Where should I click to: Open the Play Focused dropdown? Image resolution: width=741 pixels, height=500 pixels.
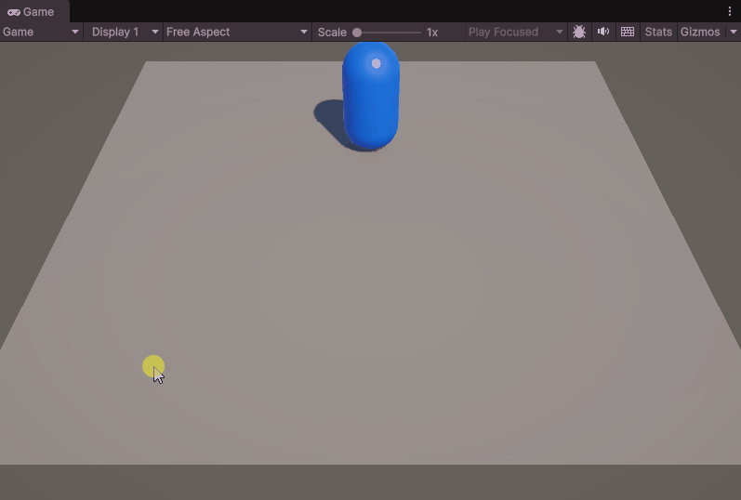click(516, 33)
